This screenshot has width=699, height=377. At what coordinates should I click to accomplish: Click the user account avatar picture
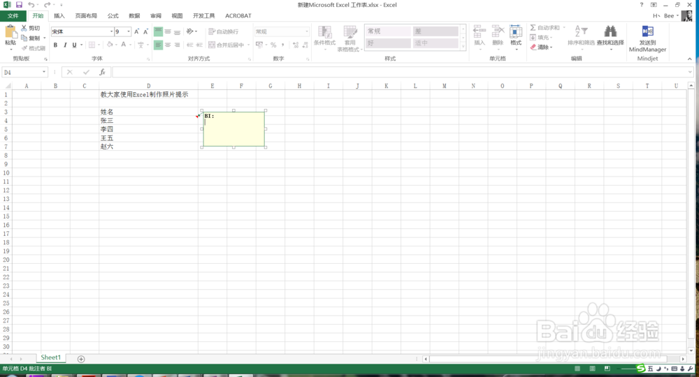coord(687,15)
